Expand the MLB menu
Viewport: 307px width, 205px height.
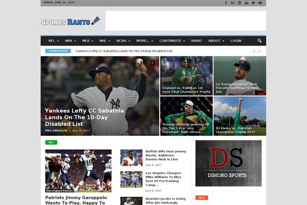click(x=87, y=41)
